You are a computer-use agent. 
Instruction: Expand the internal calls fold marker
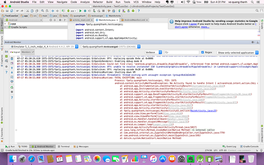16,130
